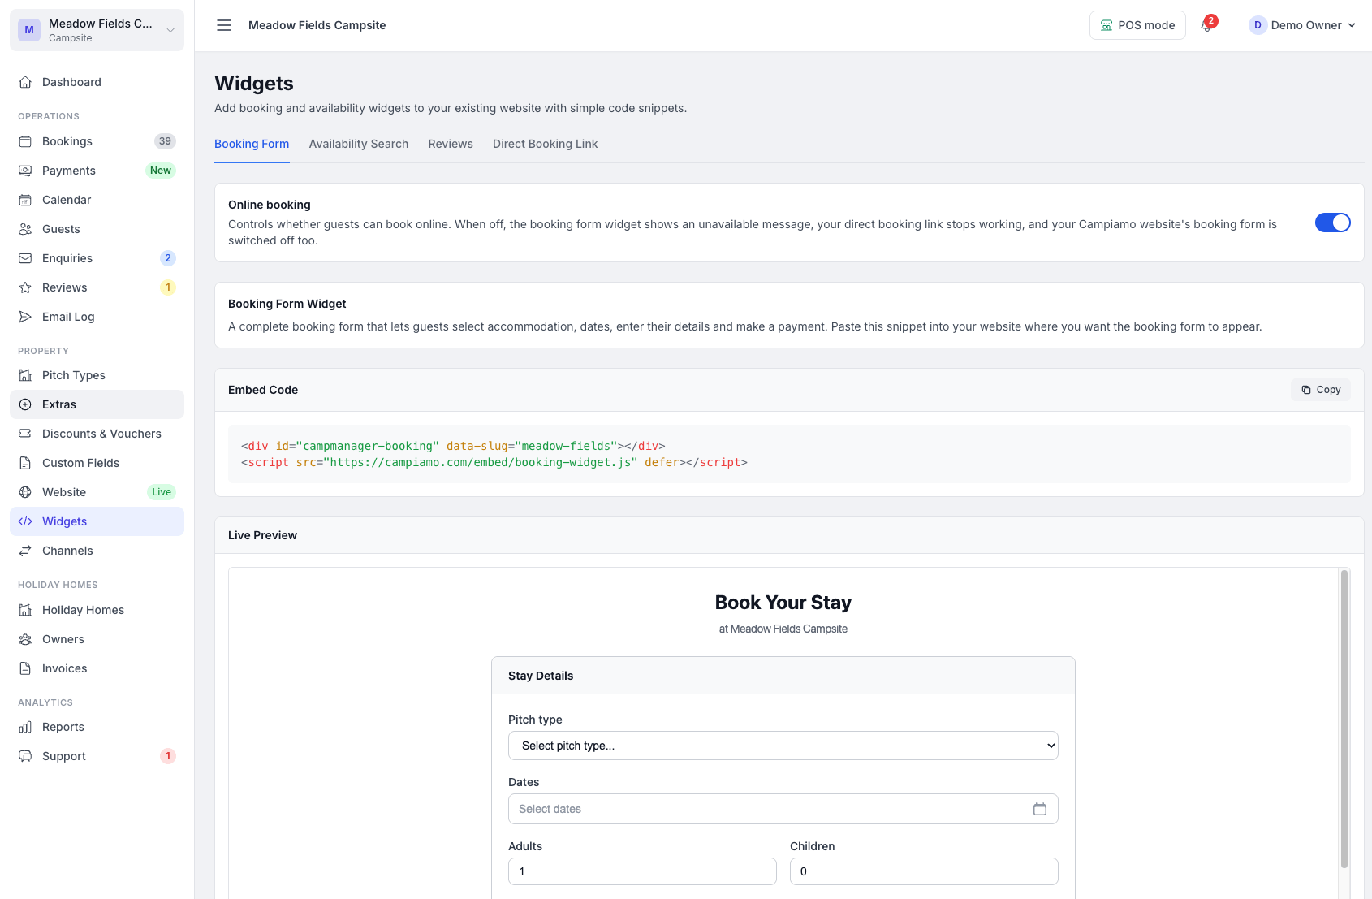The image size is (1372, 899).
Task: Expand the Meadow Fields Campsite switcher
Action: 97,30
